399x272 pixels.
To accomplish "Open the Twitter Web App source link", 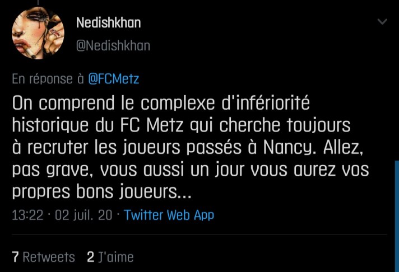I will coord(169,215).
